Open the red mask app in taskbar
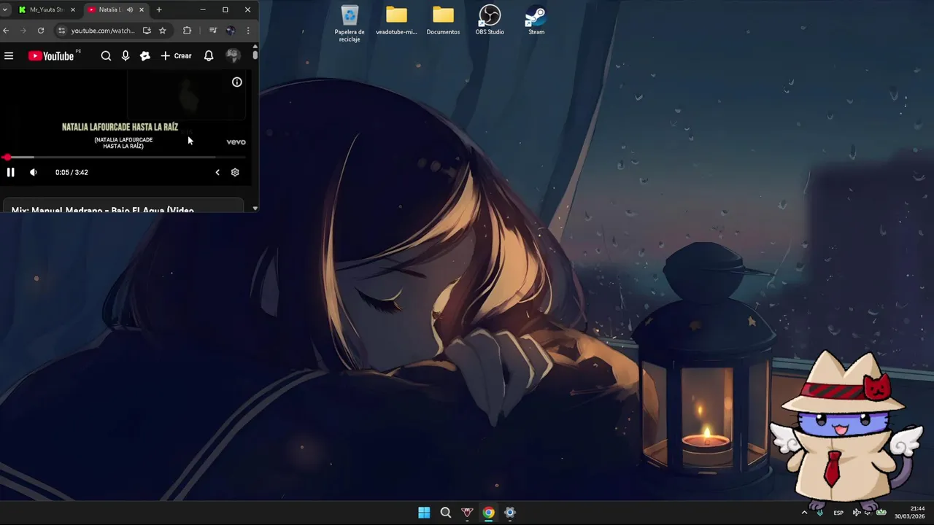The image size is (934, 525). pyautogui.click(x=467, y=513)
